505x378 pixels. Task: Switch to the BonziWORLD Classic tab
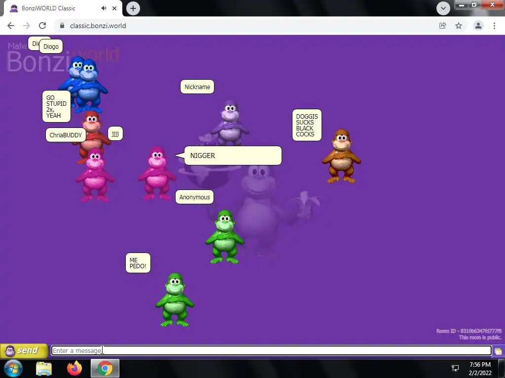63,8
